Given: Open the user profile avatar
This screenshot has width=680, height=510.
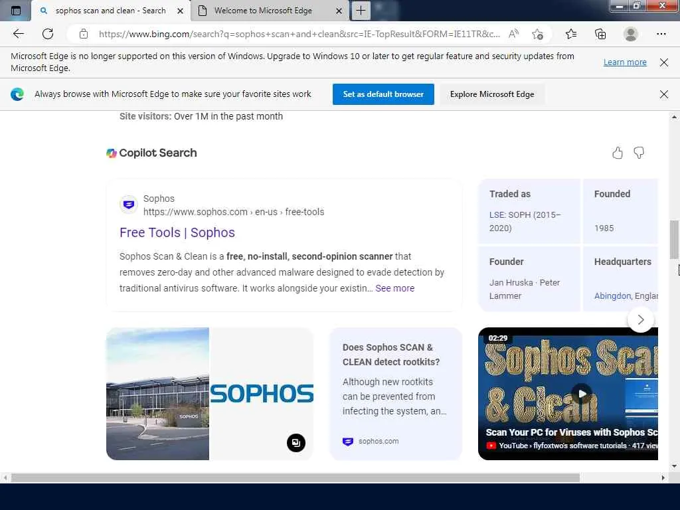Looking at the screenshot, I should click(631, 34).
